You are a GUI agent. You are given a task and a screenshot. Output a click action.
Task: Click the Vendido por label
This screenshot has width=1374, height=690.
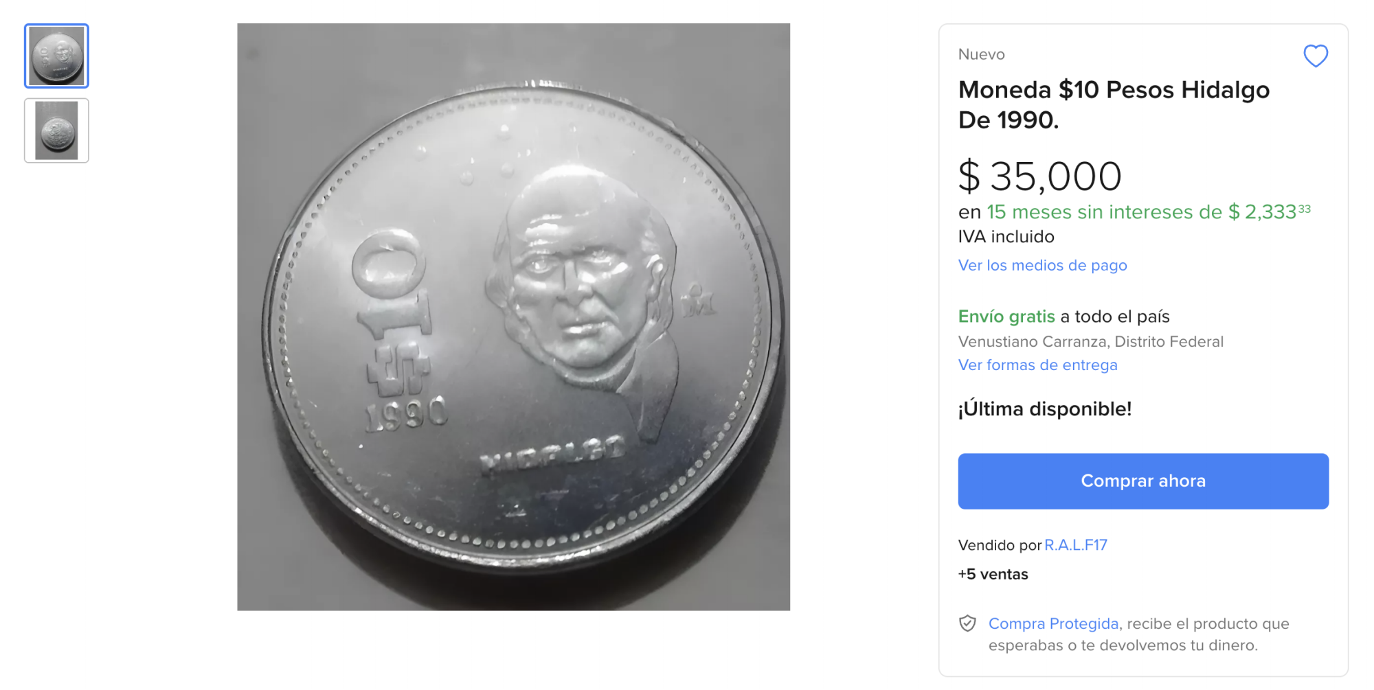1000,545
